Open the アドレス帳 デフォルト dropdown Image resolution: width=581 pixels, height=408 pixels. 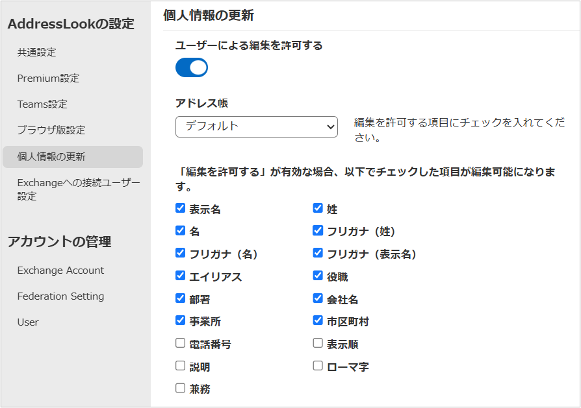pos(257,127)
